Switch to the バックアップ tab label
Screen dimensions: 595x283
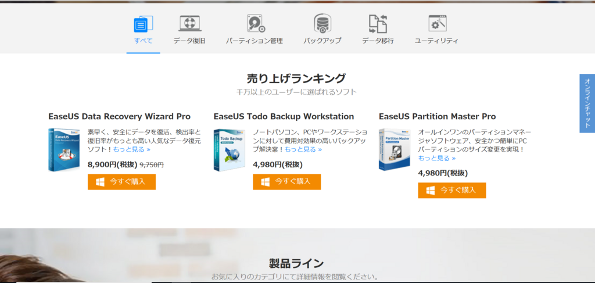point(322,41)
